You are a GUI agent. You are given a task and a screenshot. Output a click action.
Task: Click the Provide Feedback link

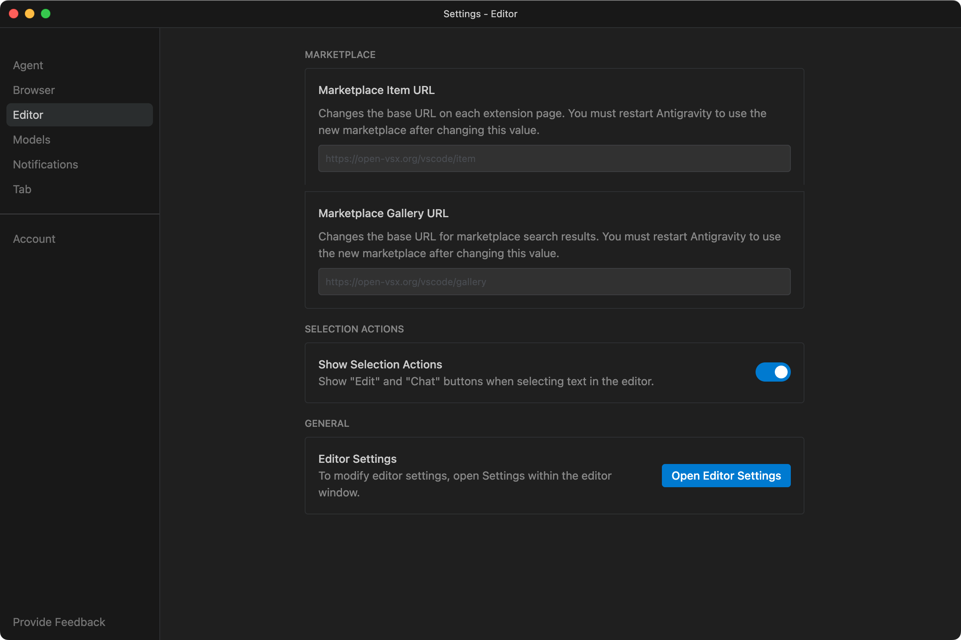(x=59, y=622)
